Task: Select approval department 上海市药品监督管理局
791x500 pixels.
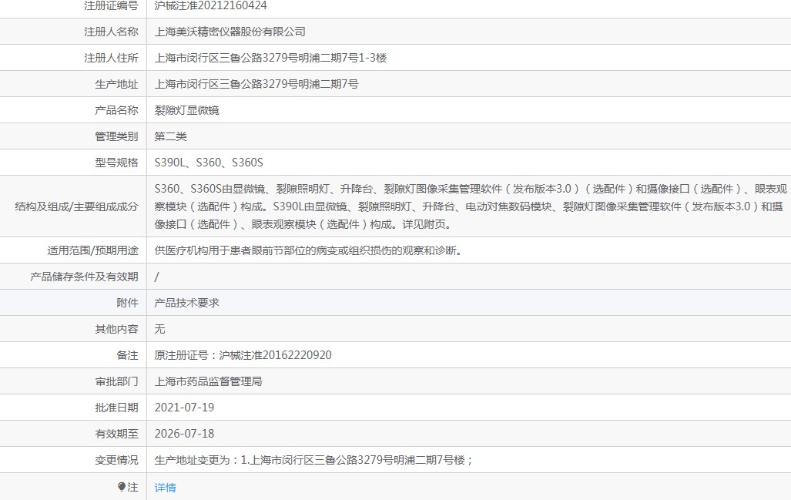Action: [209, 381]
